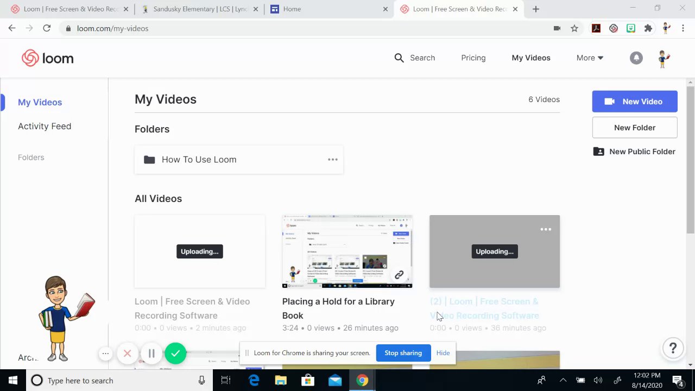Open Activity Feed in the sidebar
Screen dimensions: 695x391
pos(45,126)
